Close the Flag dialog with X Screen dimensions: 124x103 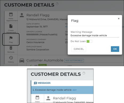point(119,18)
